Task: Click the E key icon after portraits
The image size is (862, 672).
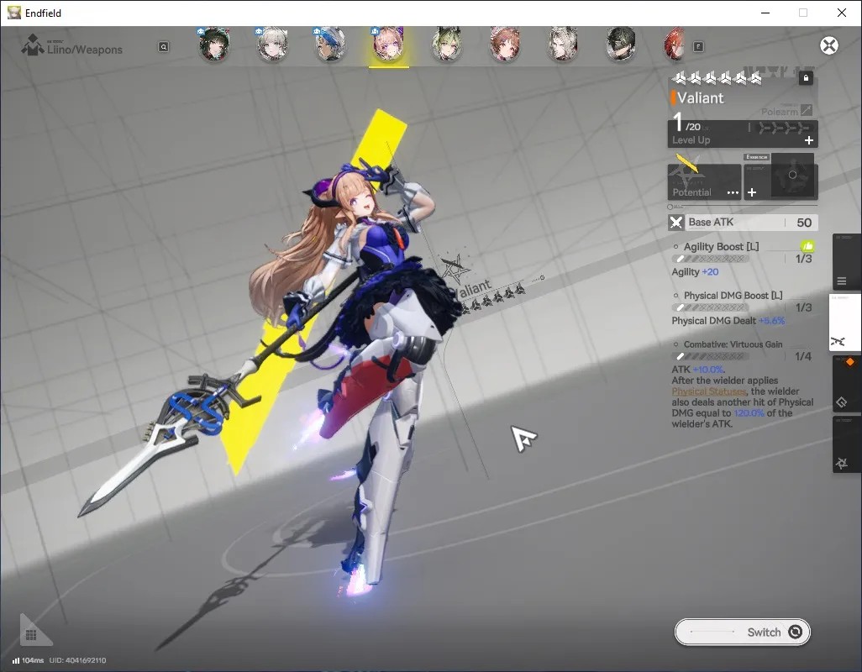Action: (x=698, y=47)
